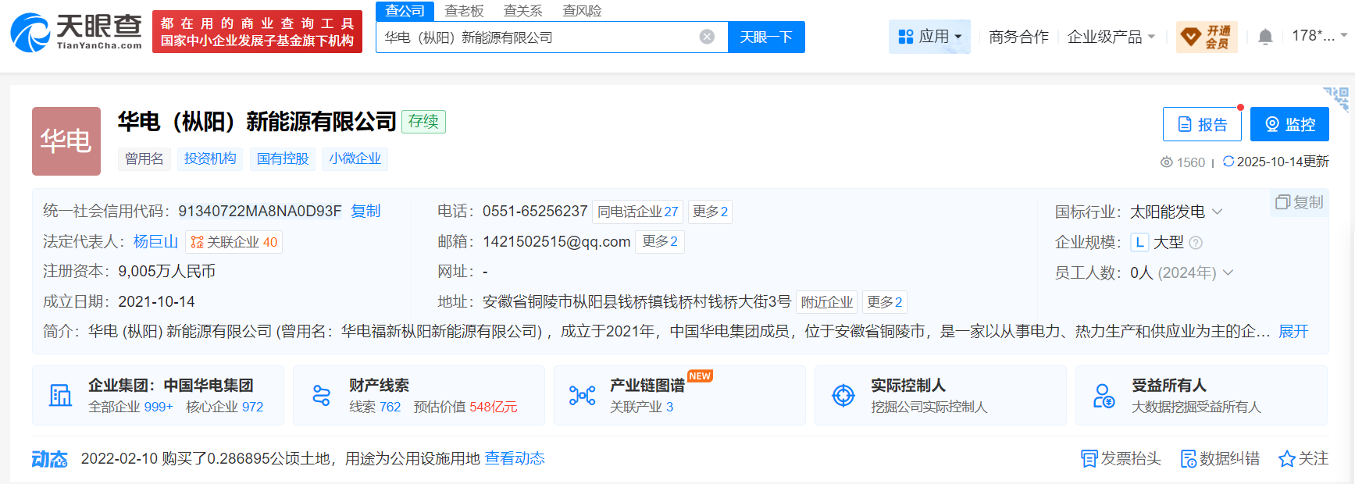Click the 小微企业 tag
The height and width of the screenshot is (484, 1355).
pyautogui.click(x=355, y=158)
